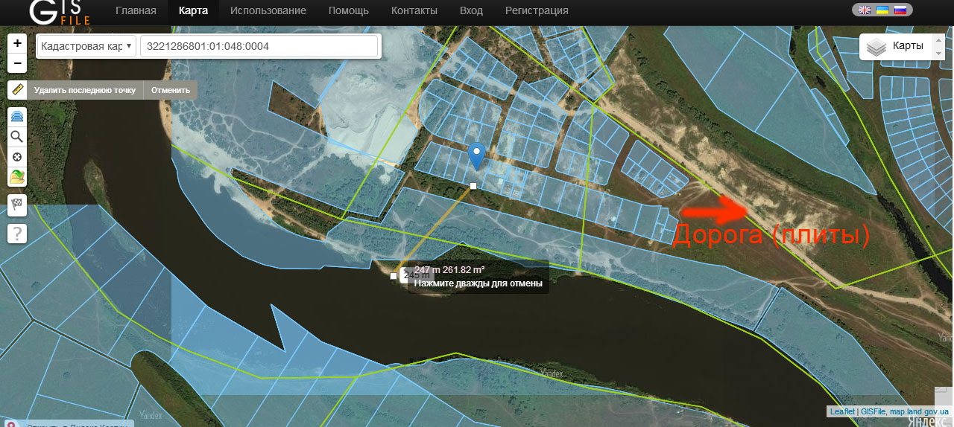
Task: Click the cadastral number search field
Action: 259,46
